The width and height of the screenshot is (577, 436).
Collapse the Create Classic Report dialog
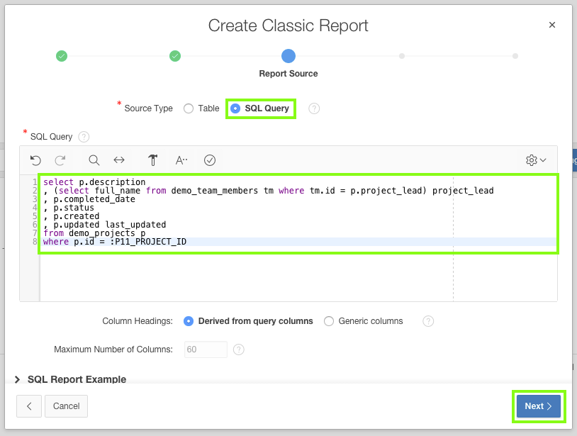click(x=552, y=24)
